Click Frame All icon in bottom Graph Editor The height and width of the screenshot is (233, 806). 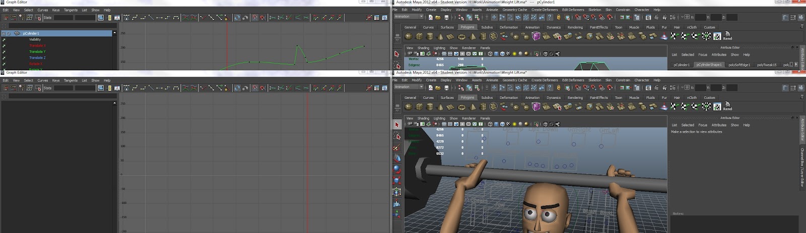point(101,88)
